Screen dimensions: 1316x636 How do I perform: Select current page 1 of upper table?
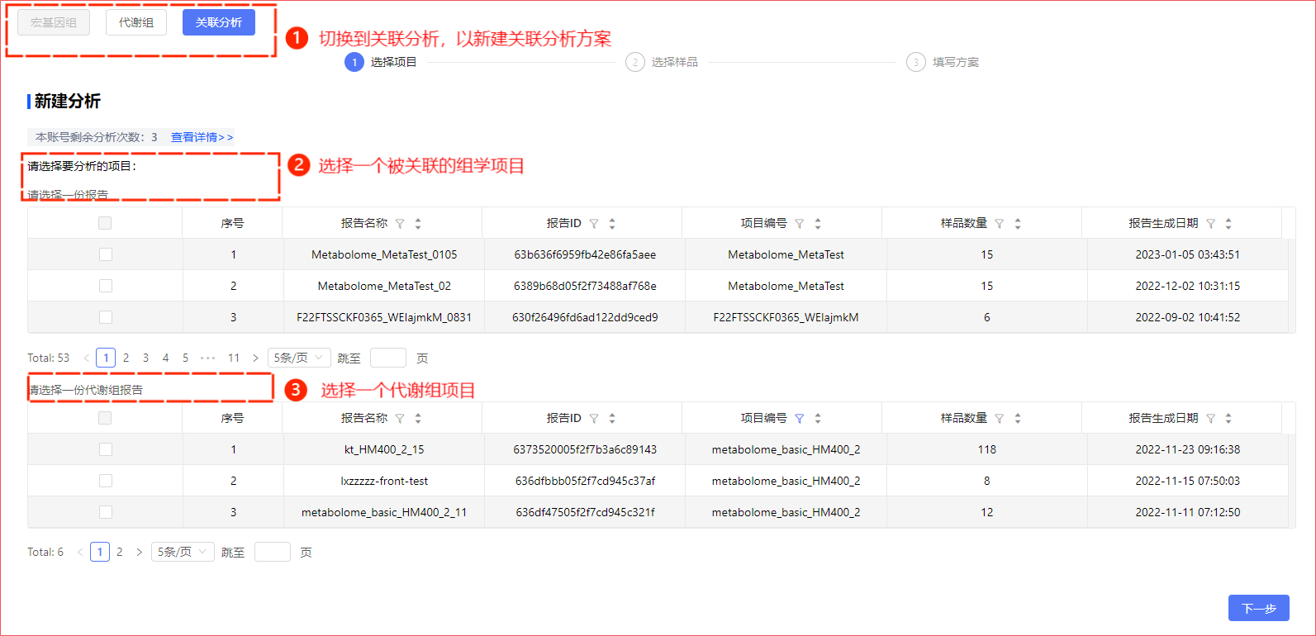pos(106,358)
